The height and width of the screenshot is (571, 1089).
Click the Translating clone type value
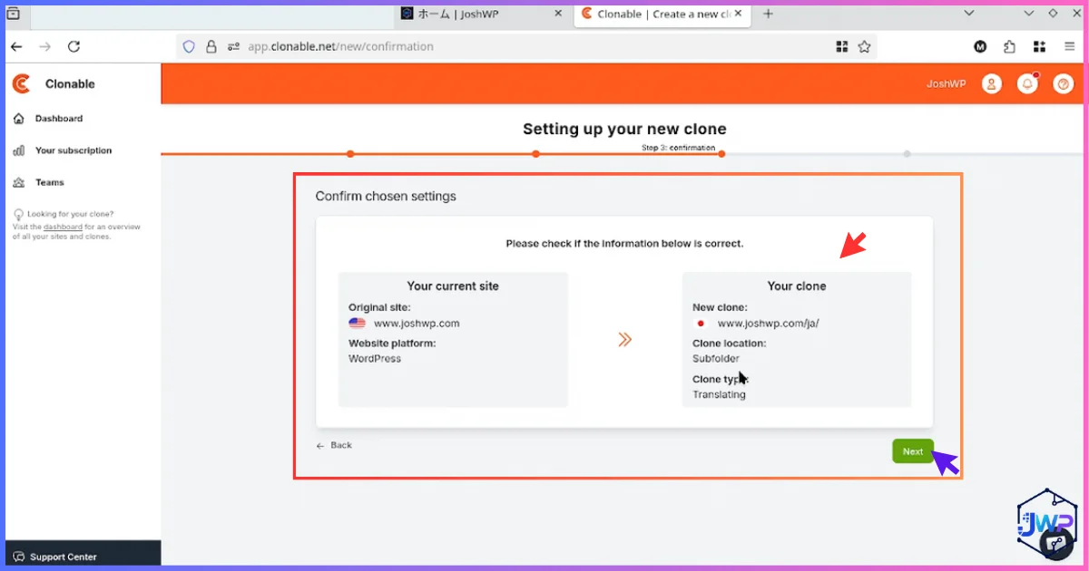point(719,394)
